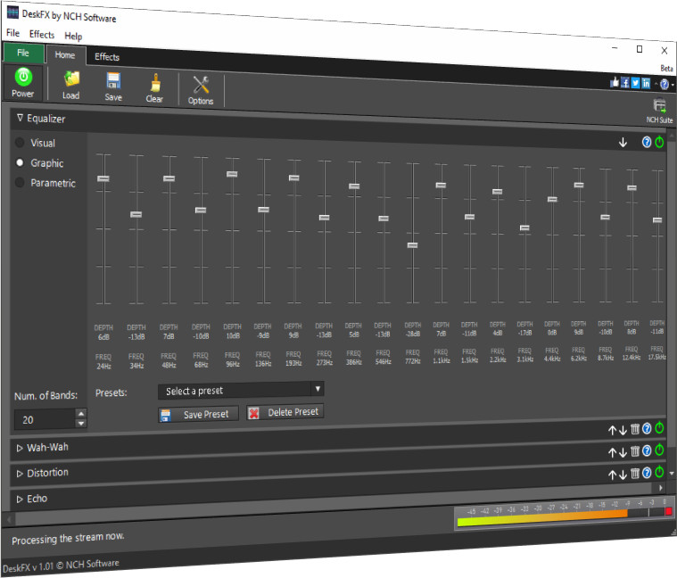Move the Equalizer effect down with its arrow
677x578 pixels.
click(623, 142)
